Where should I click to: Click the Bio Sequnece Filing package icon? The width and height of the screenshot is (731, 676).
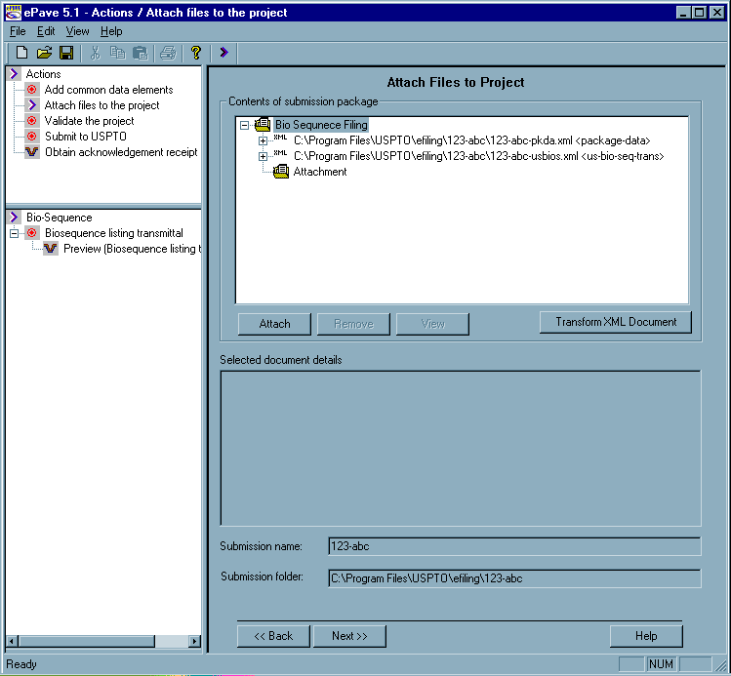click(x=263, y=125)
